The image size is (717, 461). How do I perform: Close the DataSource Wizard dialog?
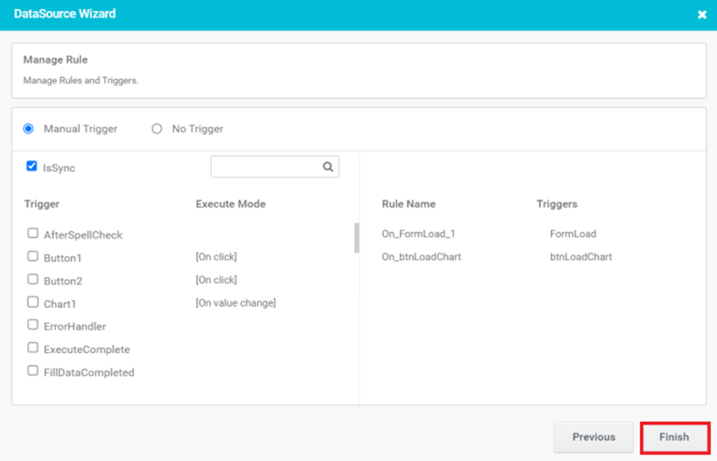[x=702, y=14]
